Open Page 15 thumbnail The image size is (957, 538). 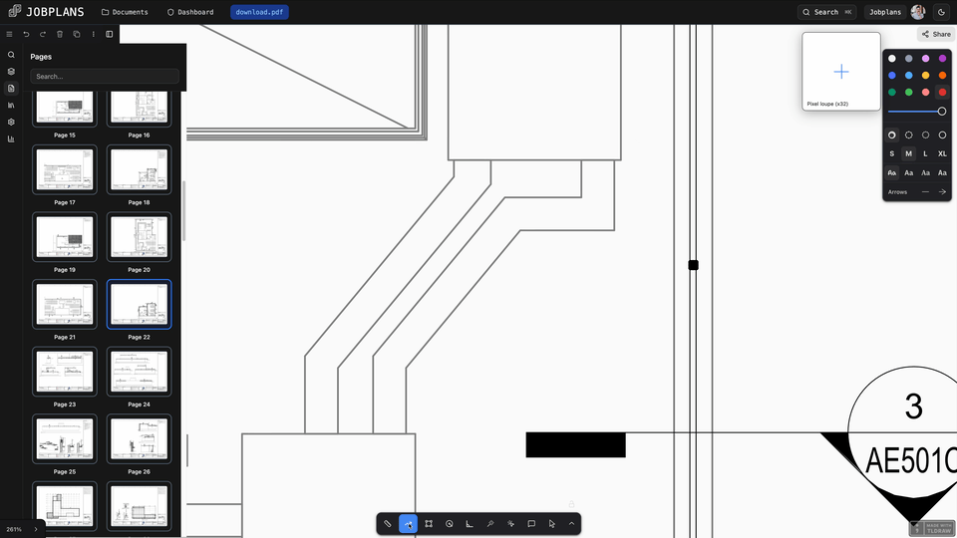click(x=65, y=109)
